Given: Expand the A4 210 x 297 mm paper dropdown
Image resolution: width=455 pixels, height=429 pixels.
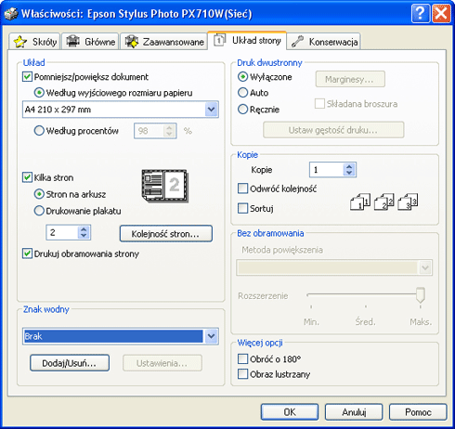Looking at the screenshot, I should [x=212, y=110].
